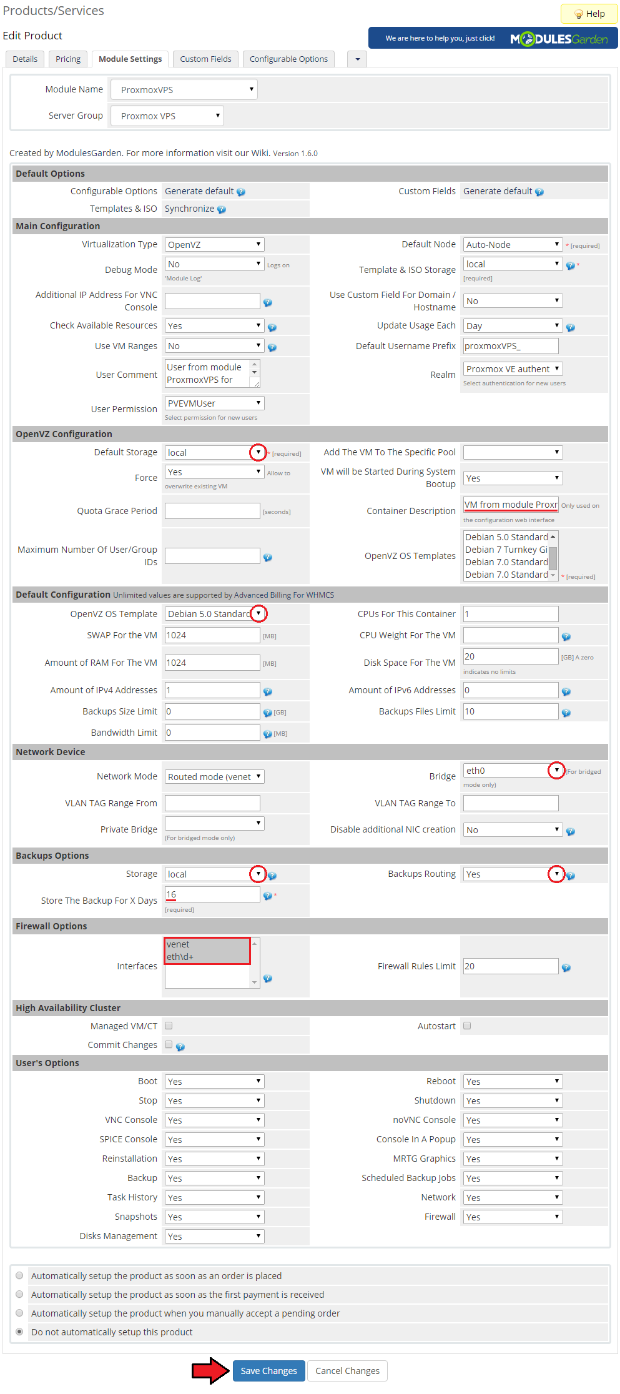Click help icon next to Commit Changes
This screenshot has width=620, height=1394.
point(180,1047)
